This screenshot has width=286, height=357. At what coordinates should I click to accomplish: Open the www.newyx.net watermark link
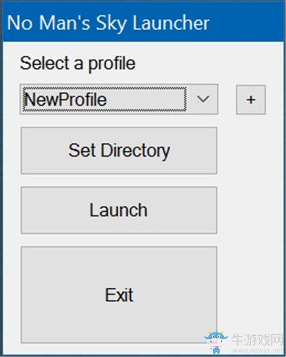pyautogui.click(x=257, y=350)
